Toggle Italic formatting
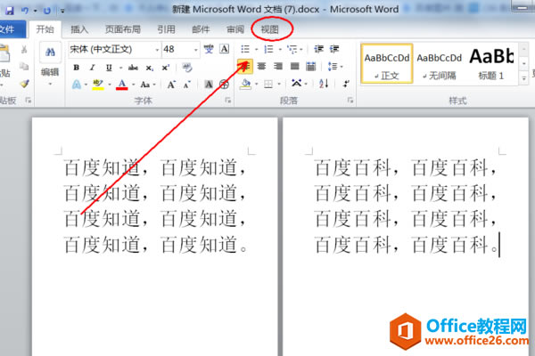Viewport: 535px width, 356px height. click(x=93, y=68)
